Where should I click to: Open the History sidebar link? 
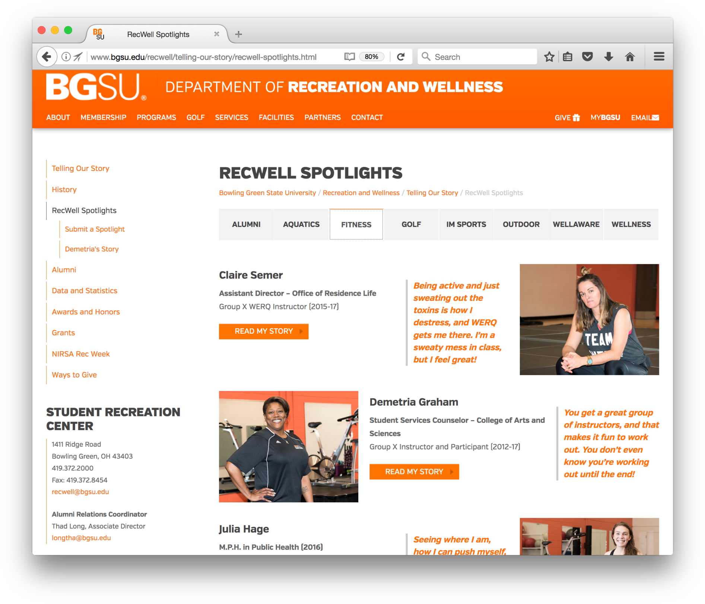pos(64,190)
